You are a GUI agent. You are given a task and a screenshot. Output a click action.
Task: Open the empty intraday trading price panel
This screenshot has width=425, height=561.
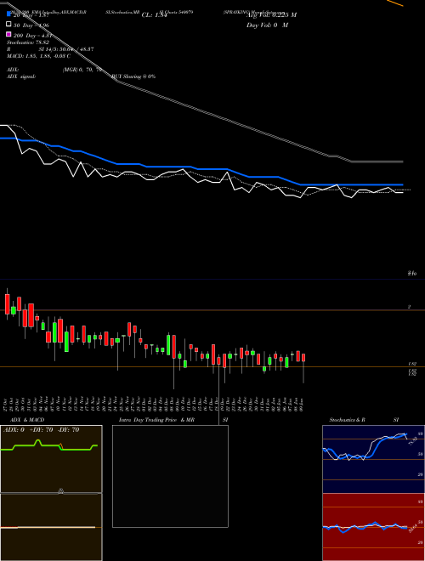[x=170, y=476]
